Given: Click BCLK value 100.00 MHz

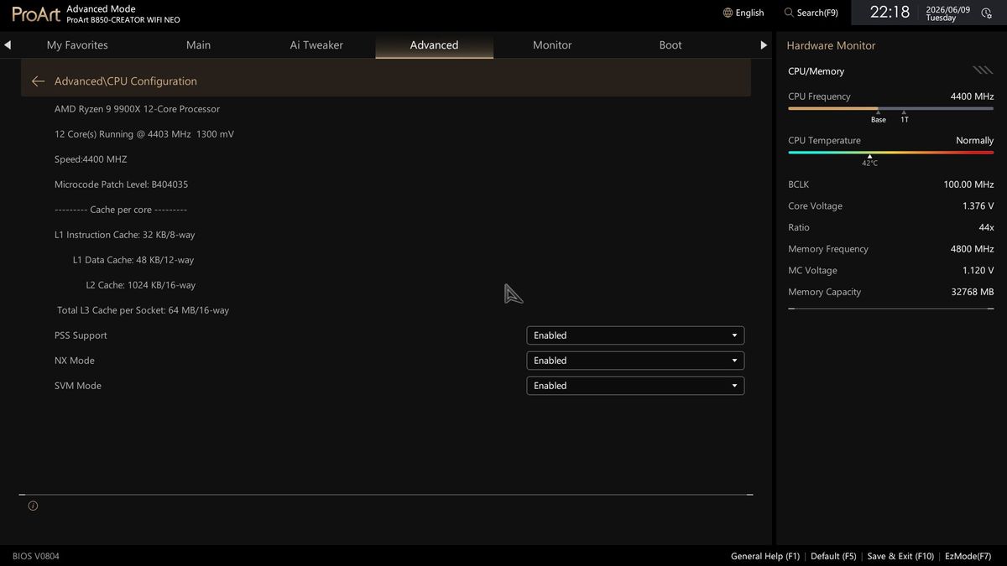Looking at the screenshot, I should 968,184.
